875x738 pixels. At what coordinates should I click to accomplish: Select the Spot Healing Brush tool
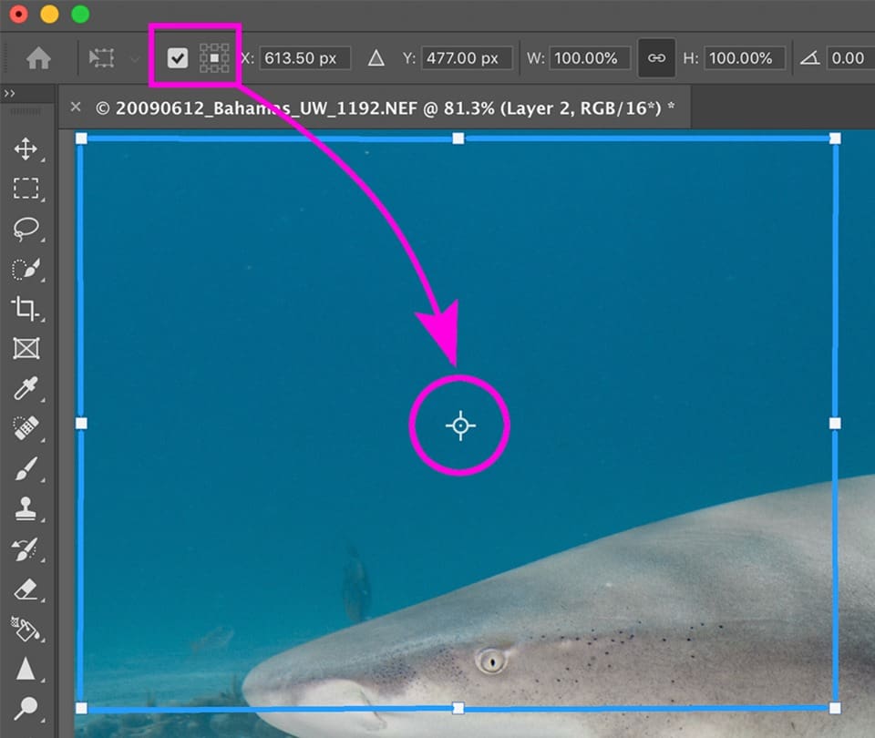(26, 428)
